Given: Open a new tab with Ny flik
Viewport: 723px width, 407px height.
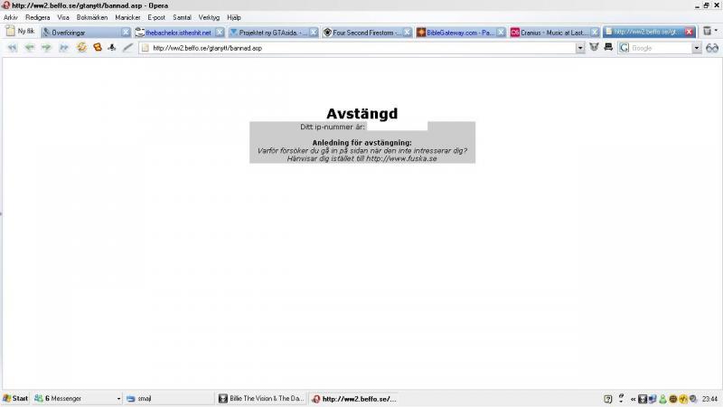Looking at the screenshot, I should click(20, 32).
